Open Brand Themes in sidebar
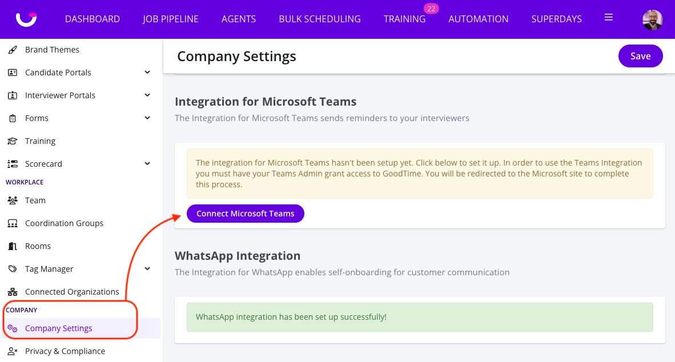The height and width of the screenshot is (362, 675). click(x=52, y=50)
